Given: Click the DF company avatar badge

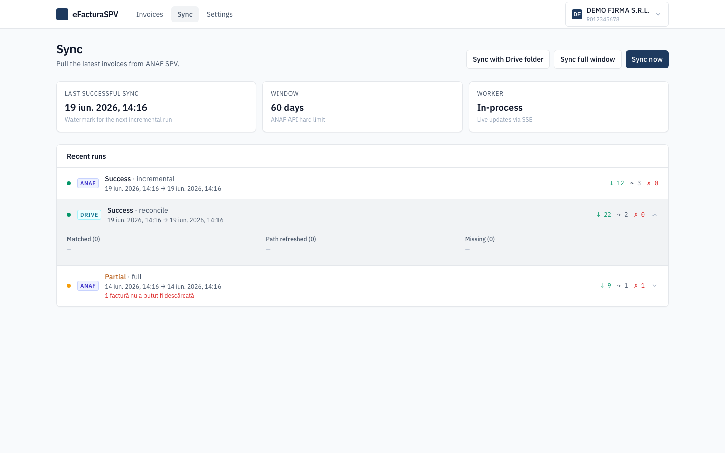Looking at the screenshot, I should click(577, 14).
